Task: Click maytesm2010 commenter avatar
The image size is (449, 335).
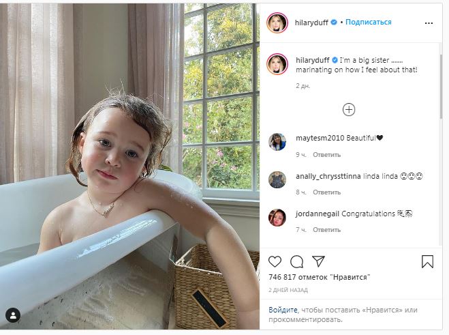Action: point(277,141)
